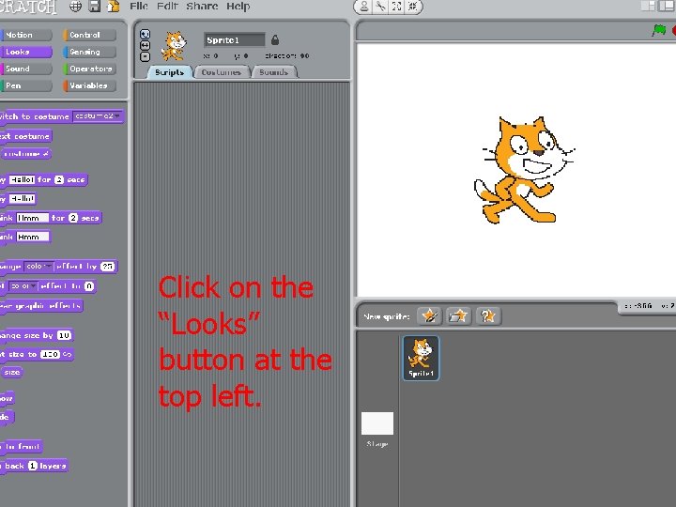Paint a new sprite button

429,316
